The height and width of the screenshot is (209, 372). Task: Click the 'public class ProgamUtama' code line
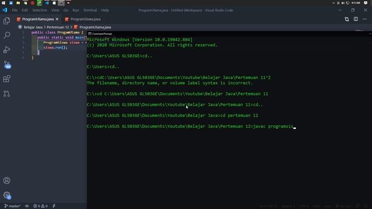(x=57, y=33)
